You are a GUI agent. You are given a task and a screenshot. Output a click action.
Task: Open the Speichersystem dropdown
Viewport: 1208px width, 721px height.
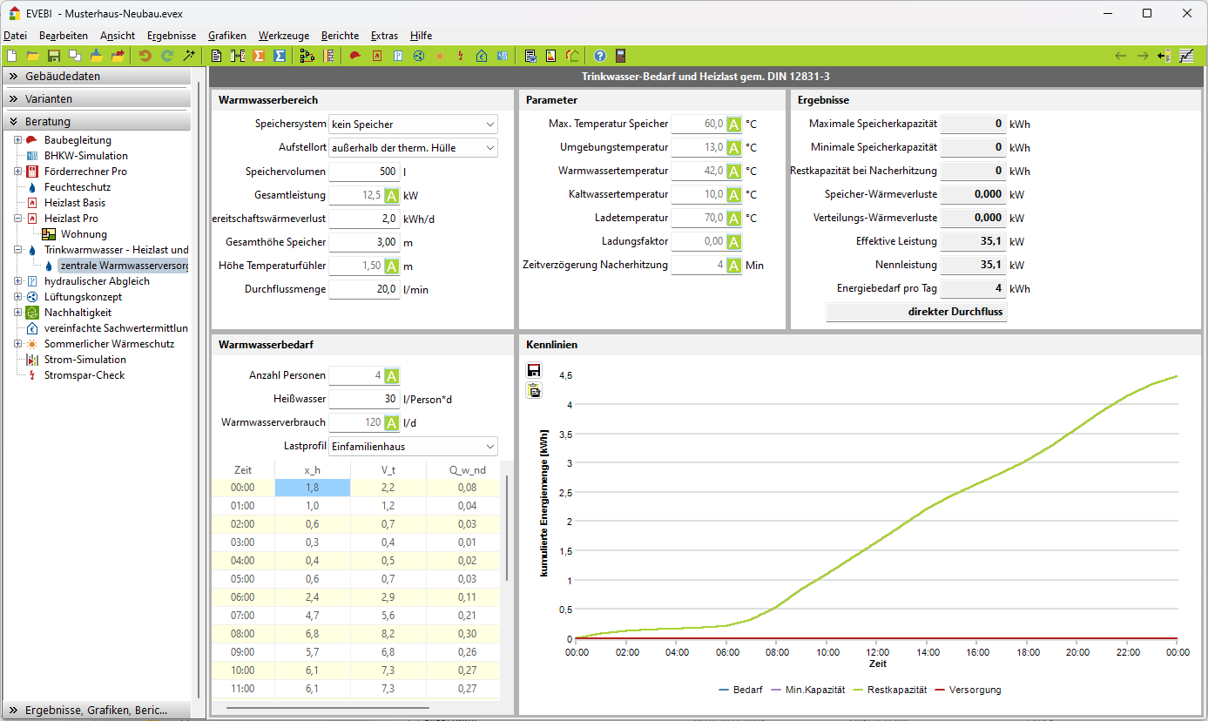[490, 125]
